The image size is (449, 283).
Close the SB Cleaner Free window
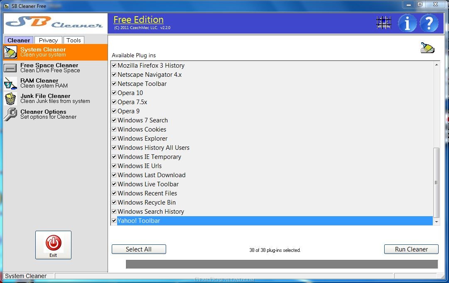pos(436,5)
